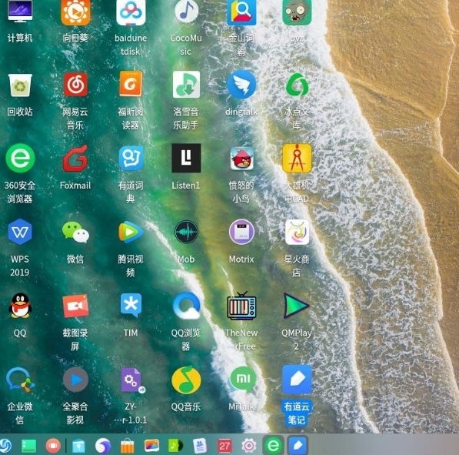
Task: Open 企业微信 desktop icon
Action: pyautogui.click(x=20, y=380)
